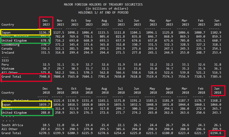The image size is (229, 137).
Task: Click China Mainland's Nov 2023 value 782.0
Action: click(60, 37)
